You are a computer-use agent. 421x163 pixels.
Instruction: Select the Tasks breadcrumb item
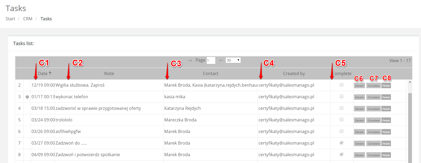coord(46,19)
